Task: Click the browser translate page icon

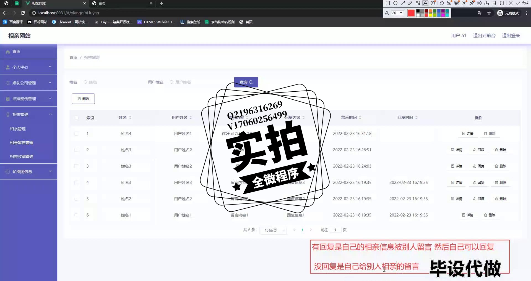Action: click(x=480, y=13)
